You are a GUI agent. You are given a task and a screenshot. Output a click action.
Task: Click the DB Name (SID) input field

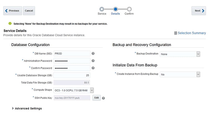(x=72, y=54)
